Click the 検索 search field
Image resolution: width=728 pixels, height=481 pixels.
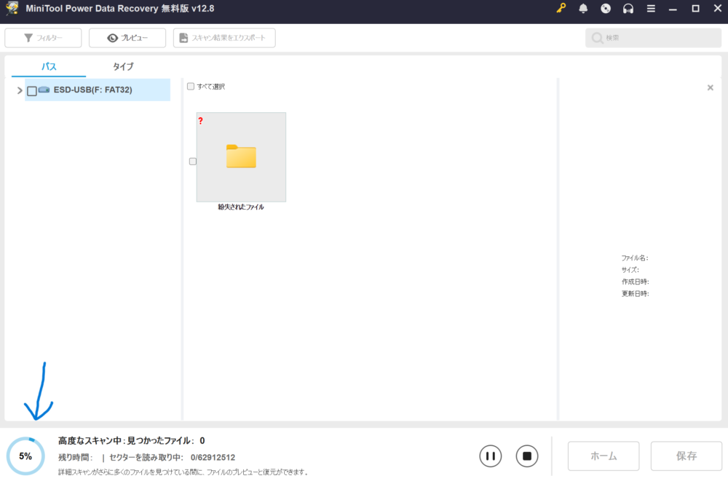coord(653,38)
